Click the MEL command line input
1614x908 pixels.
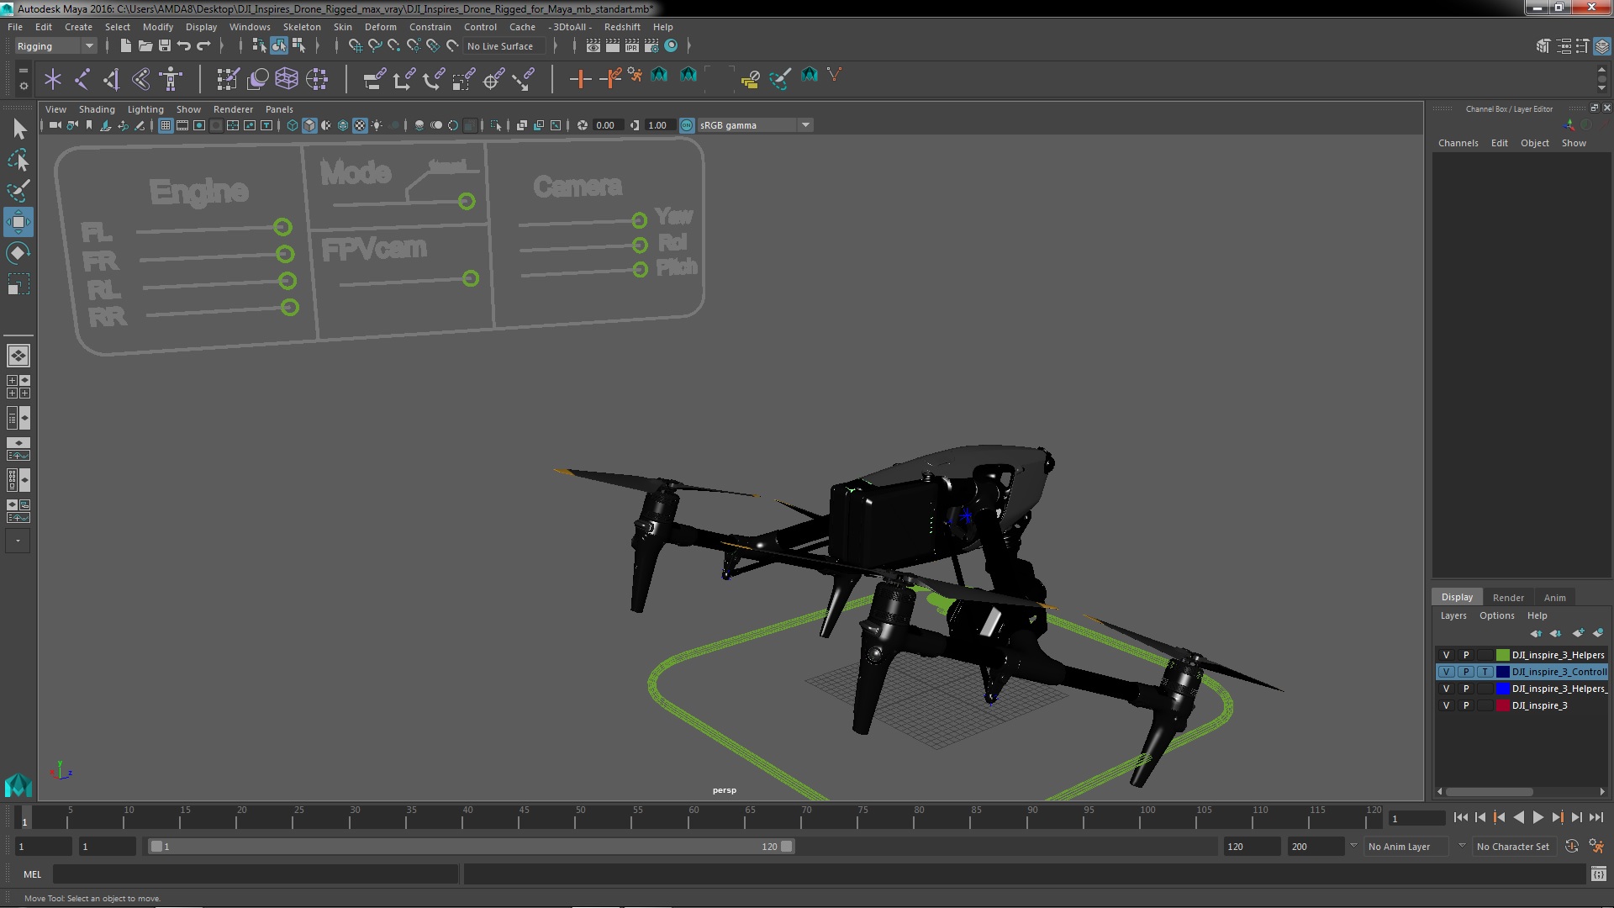pyautogui.click(x=256, y=874)
